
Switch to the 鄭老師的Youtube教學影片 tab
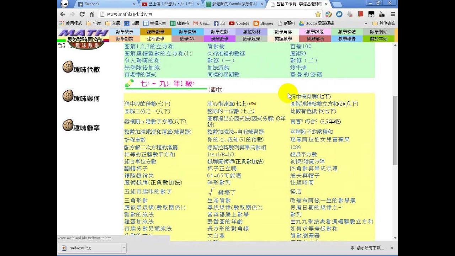pos(235,4)
